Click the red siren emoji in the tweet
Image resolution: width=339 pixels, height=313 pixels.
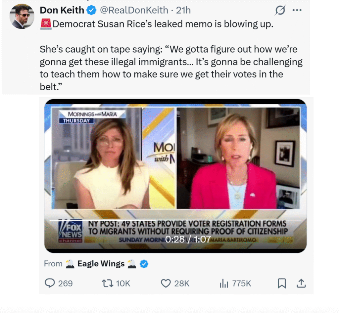coord(46,24)
